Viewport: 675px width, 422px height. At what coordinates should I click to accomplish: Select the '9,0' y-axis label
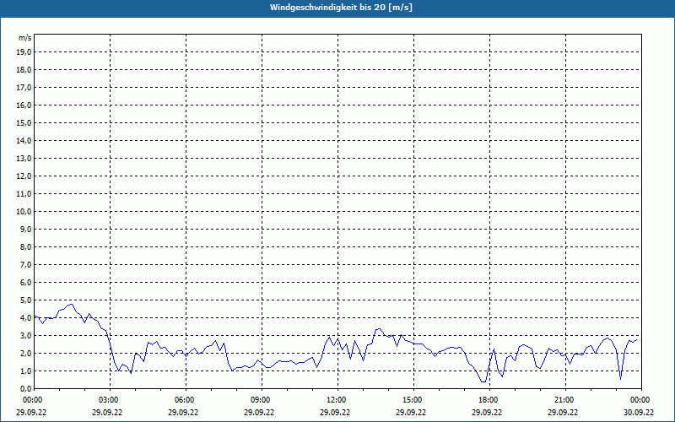click(25, 229)
